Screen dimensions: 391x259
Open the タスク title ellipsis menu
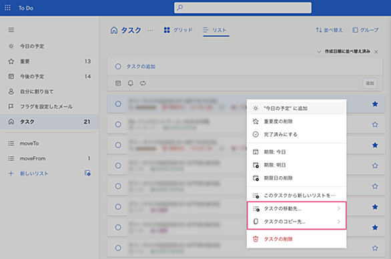click(150, 31)
